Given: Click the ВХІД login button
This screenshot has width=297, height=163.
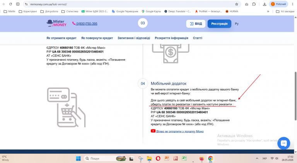Looking at the screenshot, I should click(196, 24).
